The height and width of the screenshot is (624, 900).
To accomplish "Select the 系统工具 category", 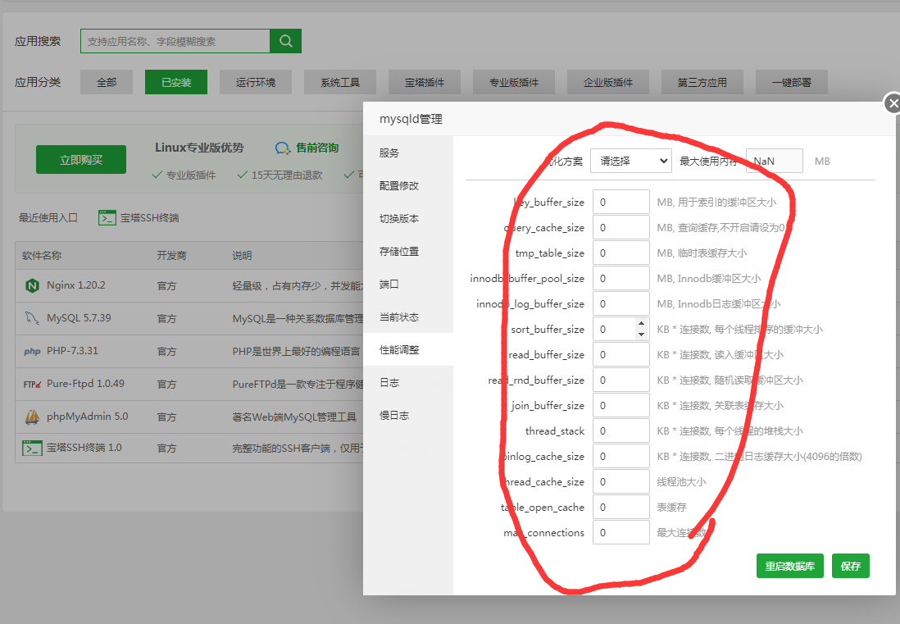I will [340, 82].
